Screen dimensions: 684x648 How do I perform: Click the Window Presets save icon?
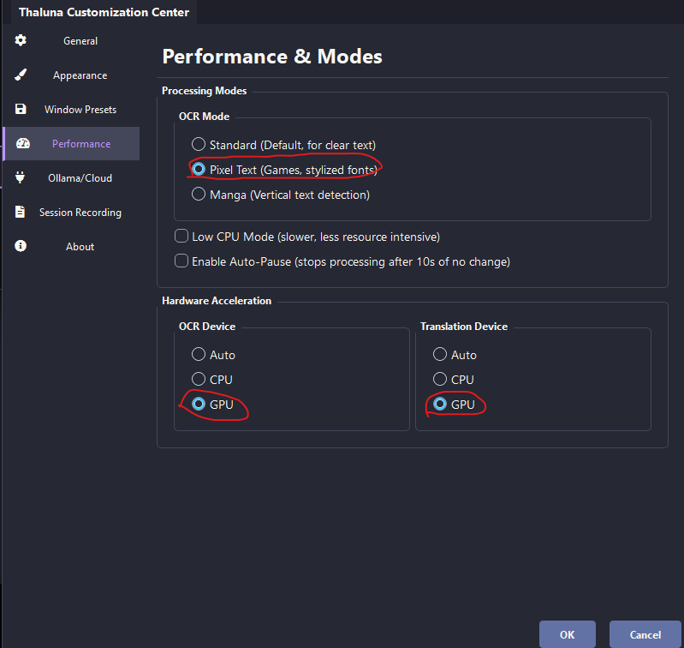[21, 109]
